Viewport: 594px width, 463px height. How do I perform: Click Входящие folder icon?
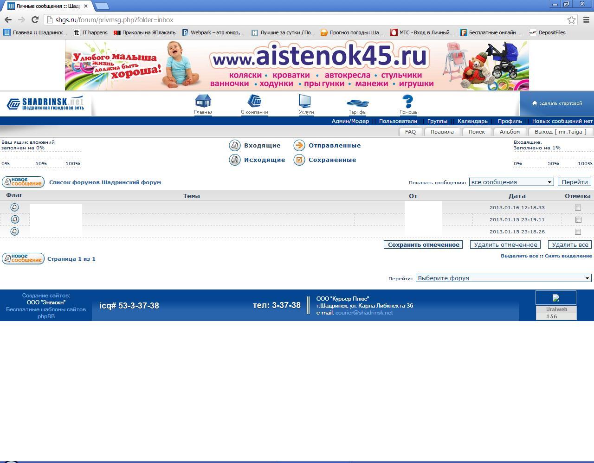(x=235, y=145)
